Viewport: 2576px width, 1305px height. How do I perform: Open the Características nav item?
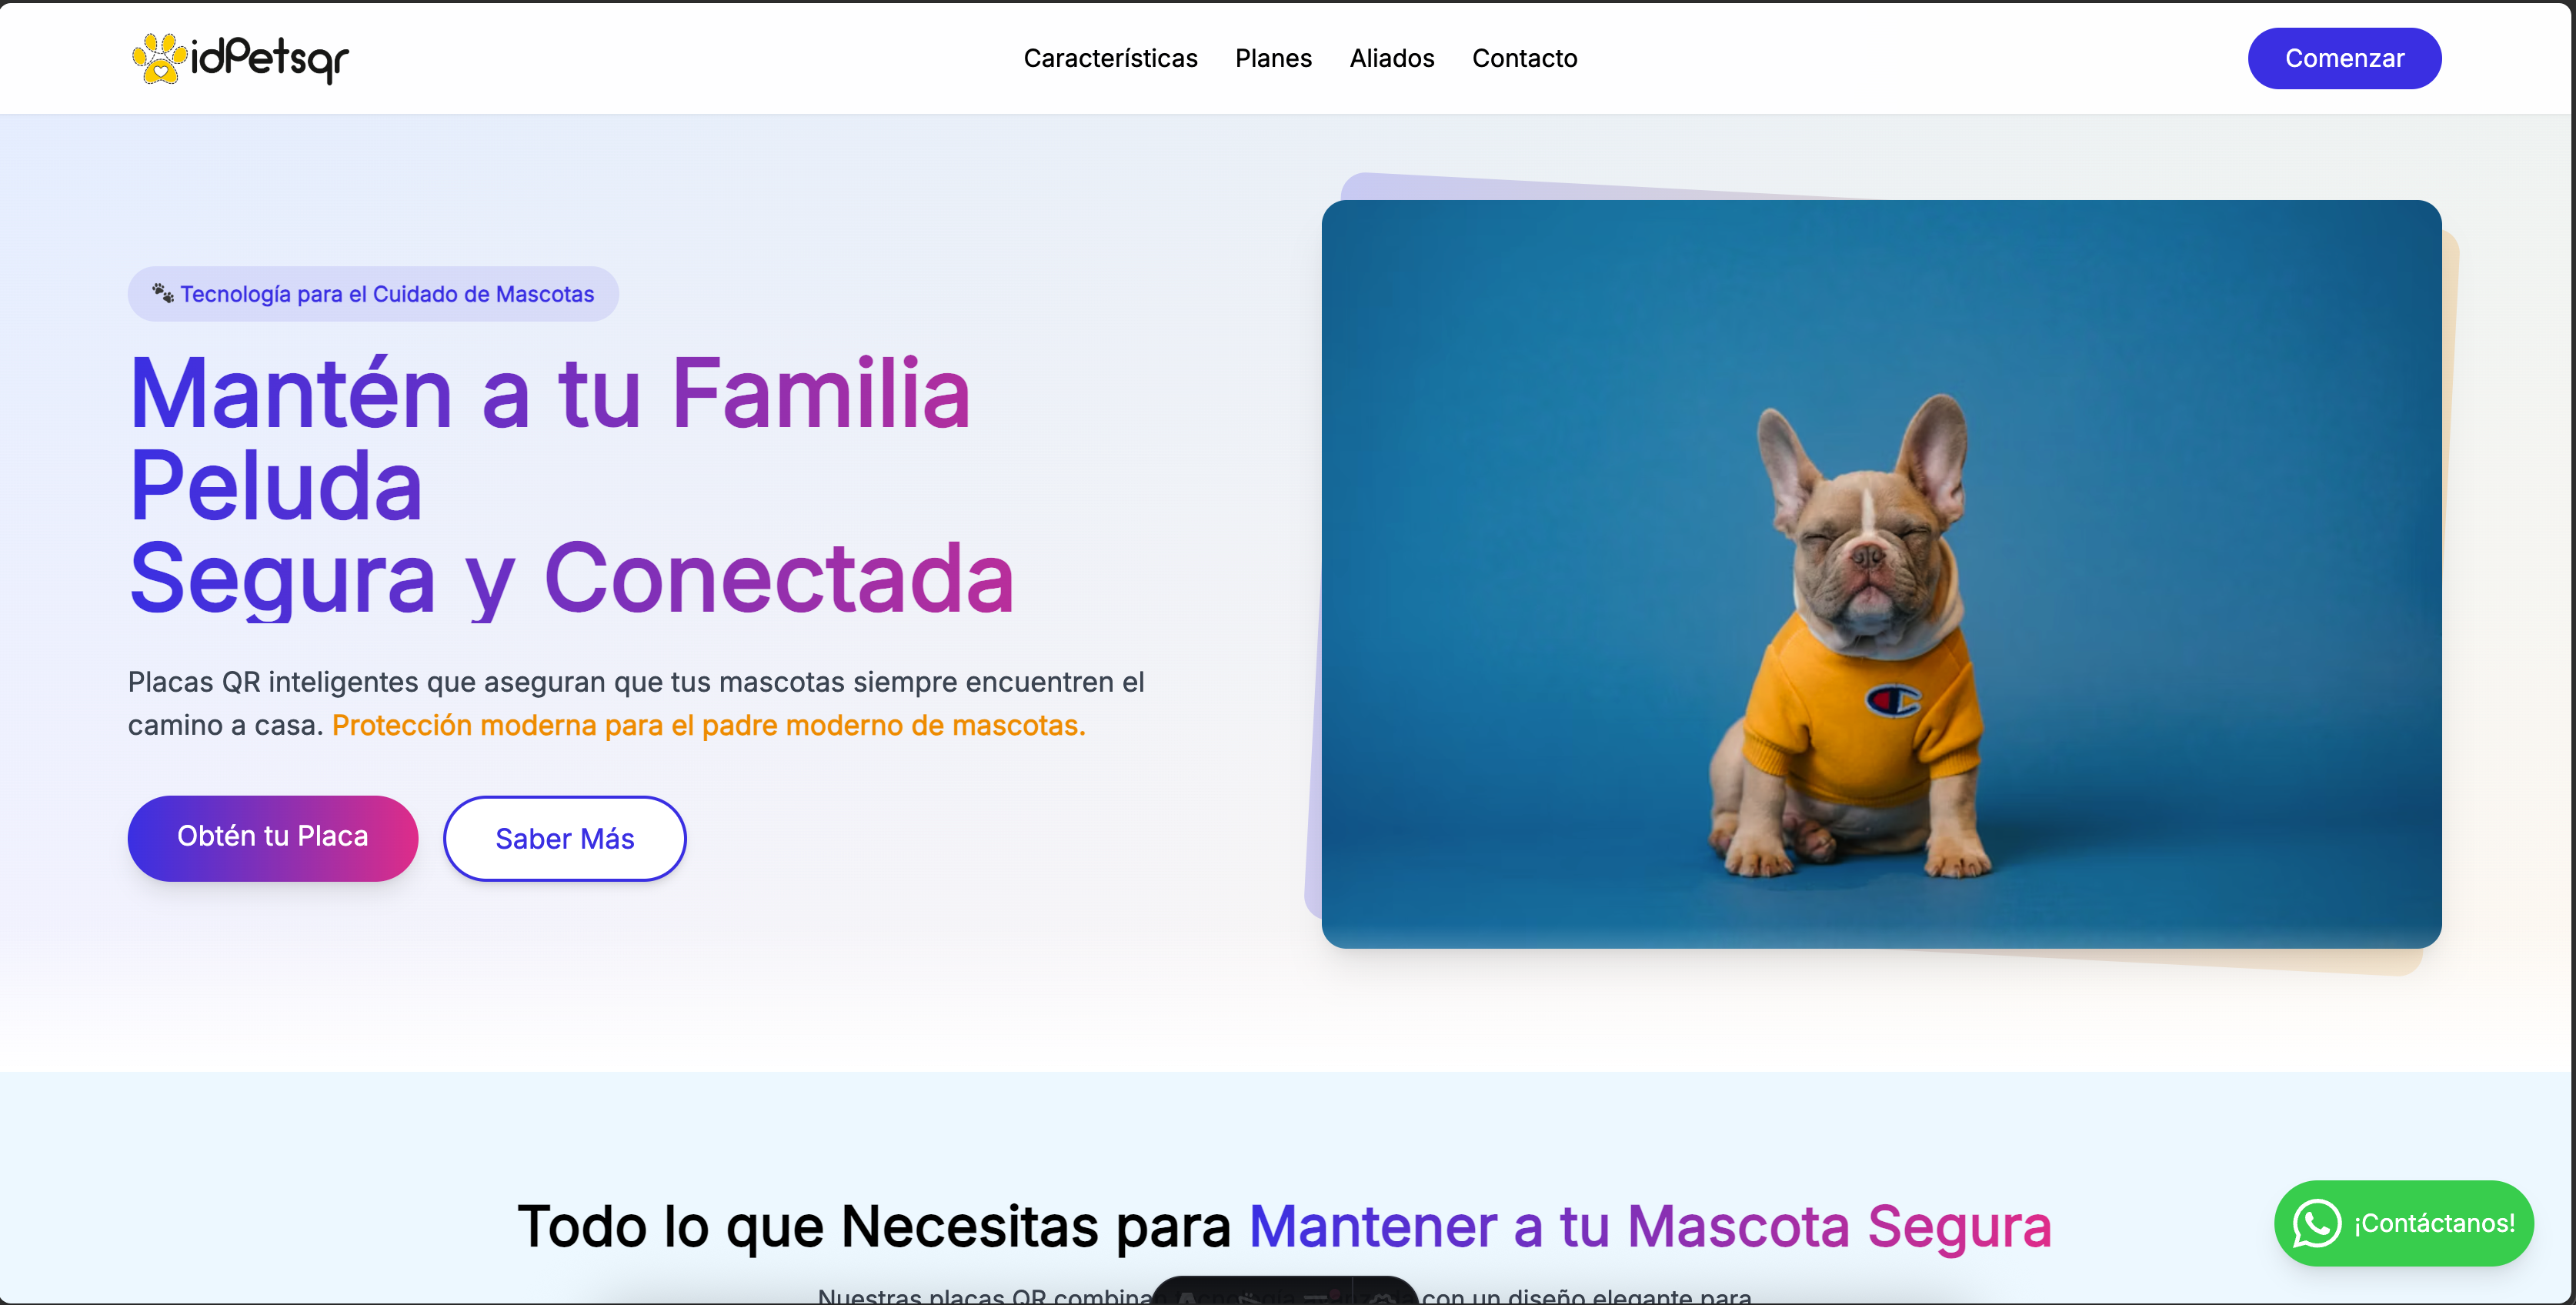(1110, 58)
